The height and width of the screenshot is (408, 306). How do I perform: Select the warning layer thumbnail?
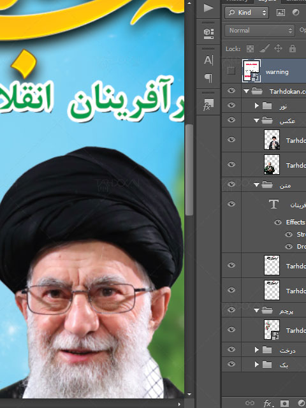click(251, 71)
